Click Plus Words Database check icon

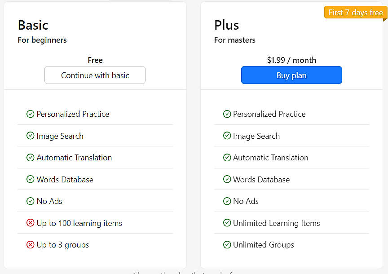[227, 179]
